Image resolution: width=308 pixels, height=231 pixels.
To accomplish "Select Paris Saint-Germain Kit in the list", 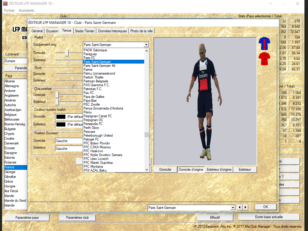I will [114, 66].
